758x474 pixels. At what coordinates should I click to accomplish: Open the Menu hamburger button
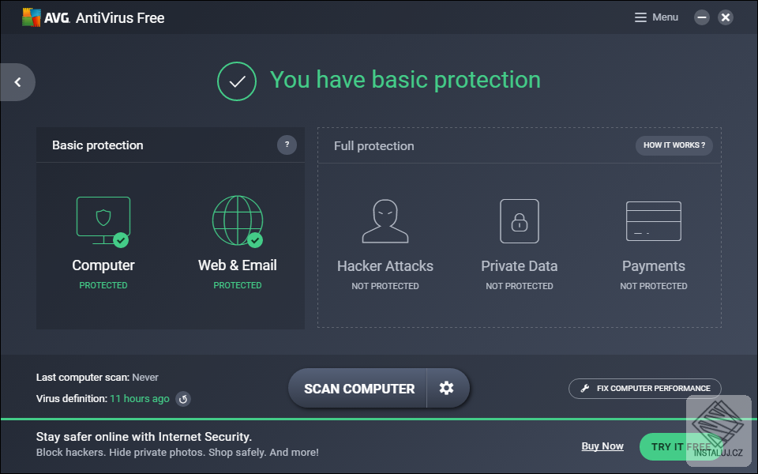click(x=657, y=17)
